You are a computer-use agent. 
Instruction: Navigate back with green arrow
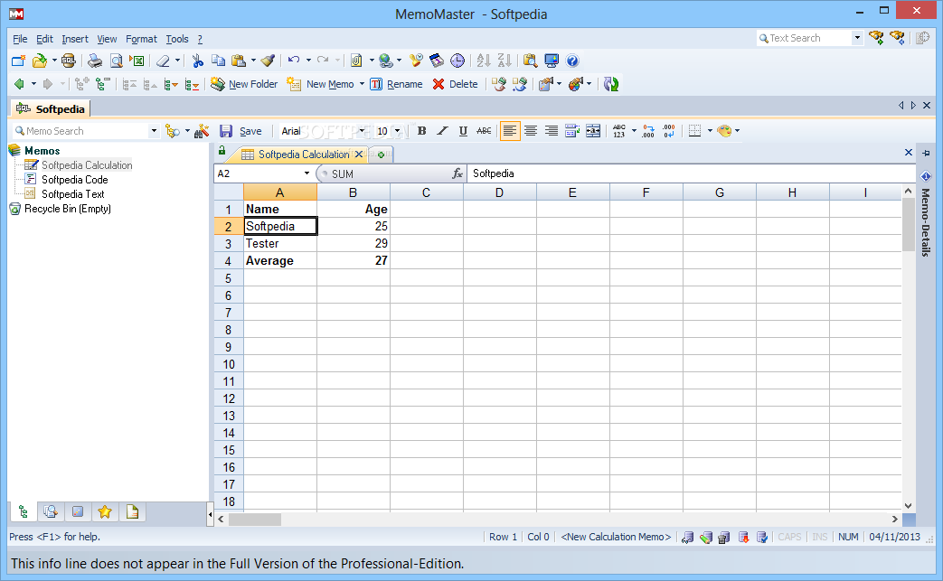19,84
